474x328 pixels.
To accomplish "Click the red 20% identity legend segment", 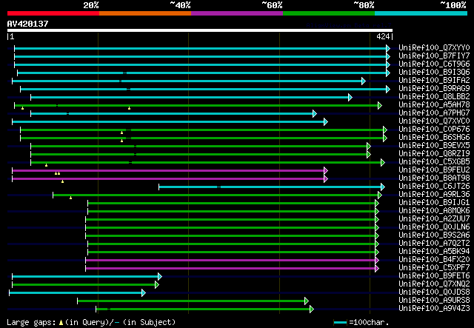I will coord(53,13).
